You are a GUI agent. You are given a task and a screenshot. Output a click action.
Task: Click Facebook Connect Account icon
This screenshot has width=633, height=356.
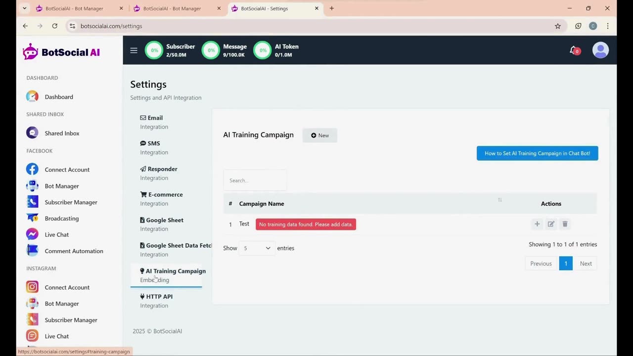(32, 170)
